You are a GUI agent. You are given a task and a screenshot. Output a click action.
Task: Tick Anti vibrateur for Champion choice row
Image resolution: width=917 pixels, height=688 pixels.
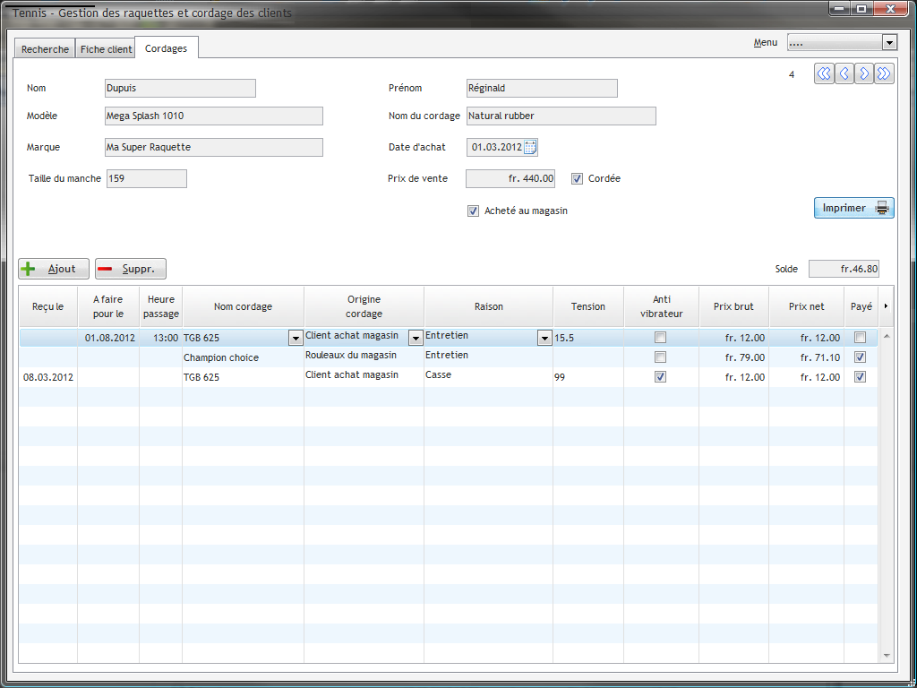pyautogui.click(x=660, y=357)
